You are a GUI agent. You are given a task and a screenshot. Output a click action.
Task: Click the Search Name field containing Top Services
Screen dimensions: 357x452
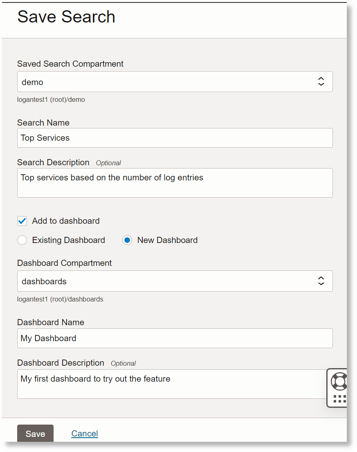(x=175, y=138)
